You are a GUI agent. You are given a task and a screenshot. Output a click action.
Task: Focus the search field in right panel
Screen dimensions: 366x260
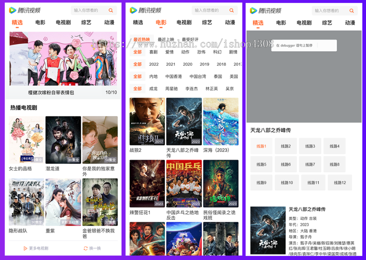click(x=335, y=11)
